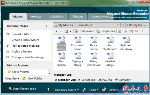The image size is (150, 95).
Task: Click the green play macro toolbar icon
Action: point(56,31)
